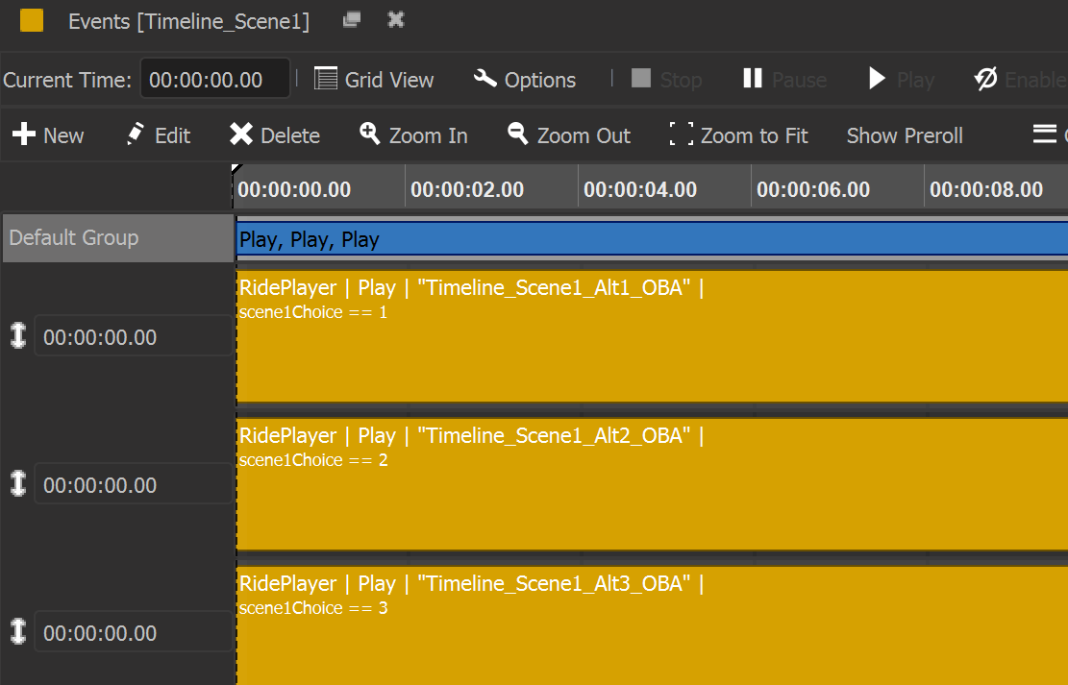The image size is (1068, 685).
Task: Click Zoom to Fit
Action: coord(738,135)
